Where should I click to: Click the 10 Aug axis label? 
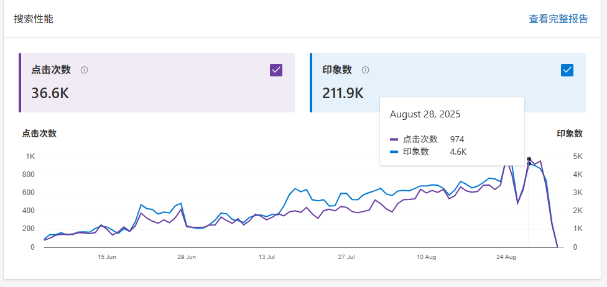426,257
